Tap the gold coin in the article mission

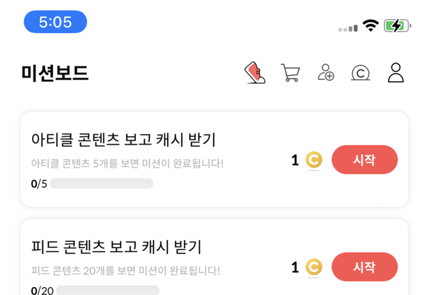tap(314, 160)
